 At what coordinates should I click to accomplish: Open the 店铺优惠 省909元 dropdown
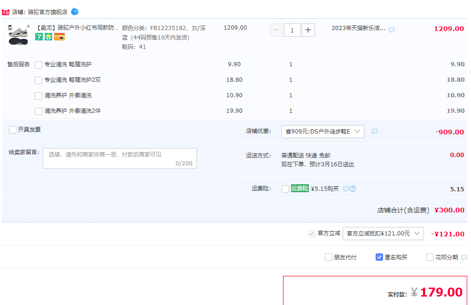pyautogui.click(x=322, y=132)
